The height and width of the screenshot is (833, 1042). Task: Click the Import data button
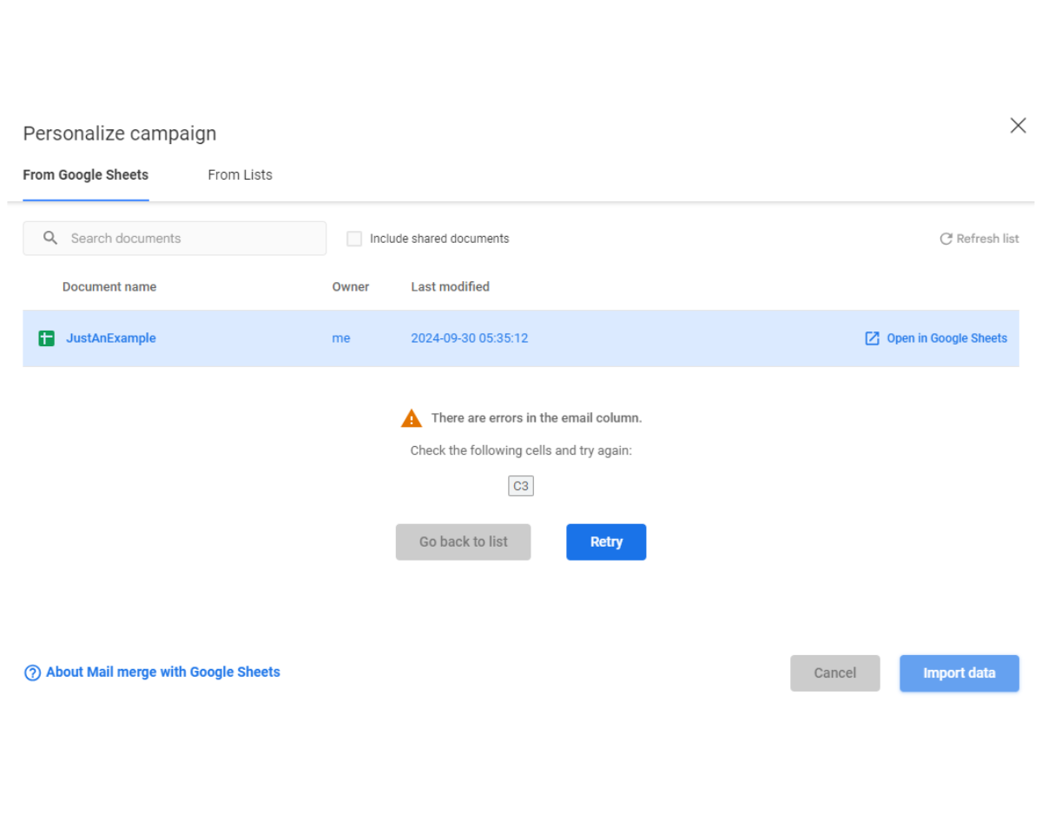pyautogui.click(x=960, y=673)
